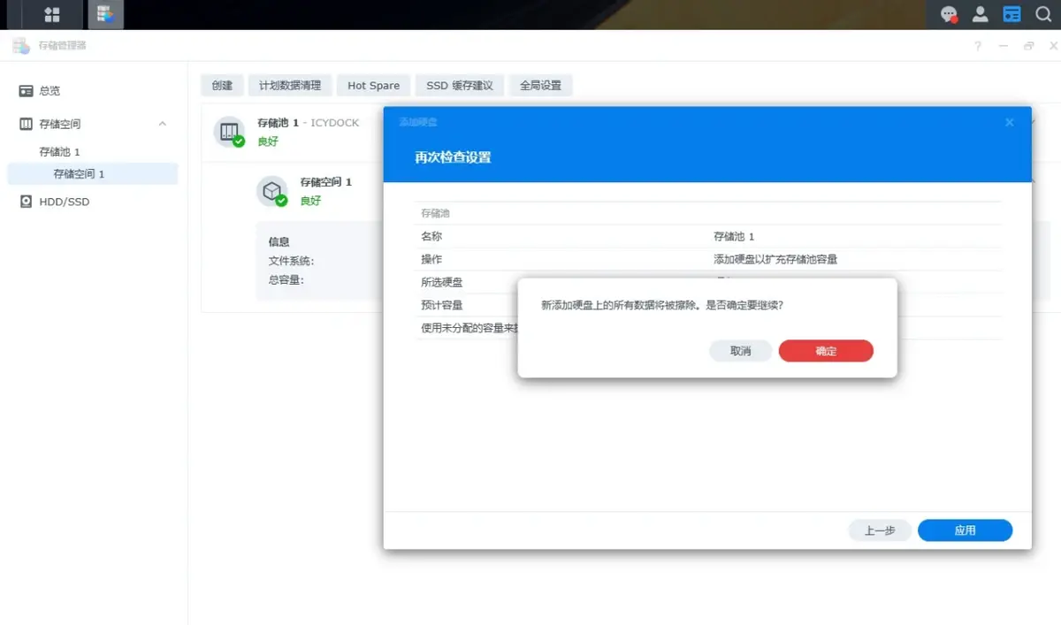Click the 名称 row label
This screenshot has height=625, width=1061.
[431, 237]
